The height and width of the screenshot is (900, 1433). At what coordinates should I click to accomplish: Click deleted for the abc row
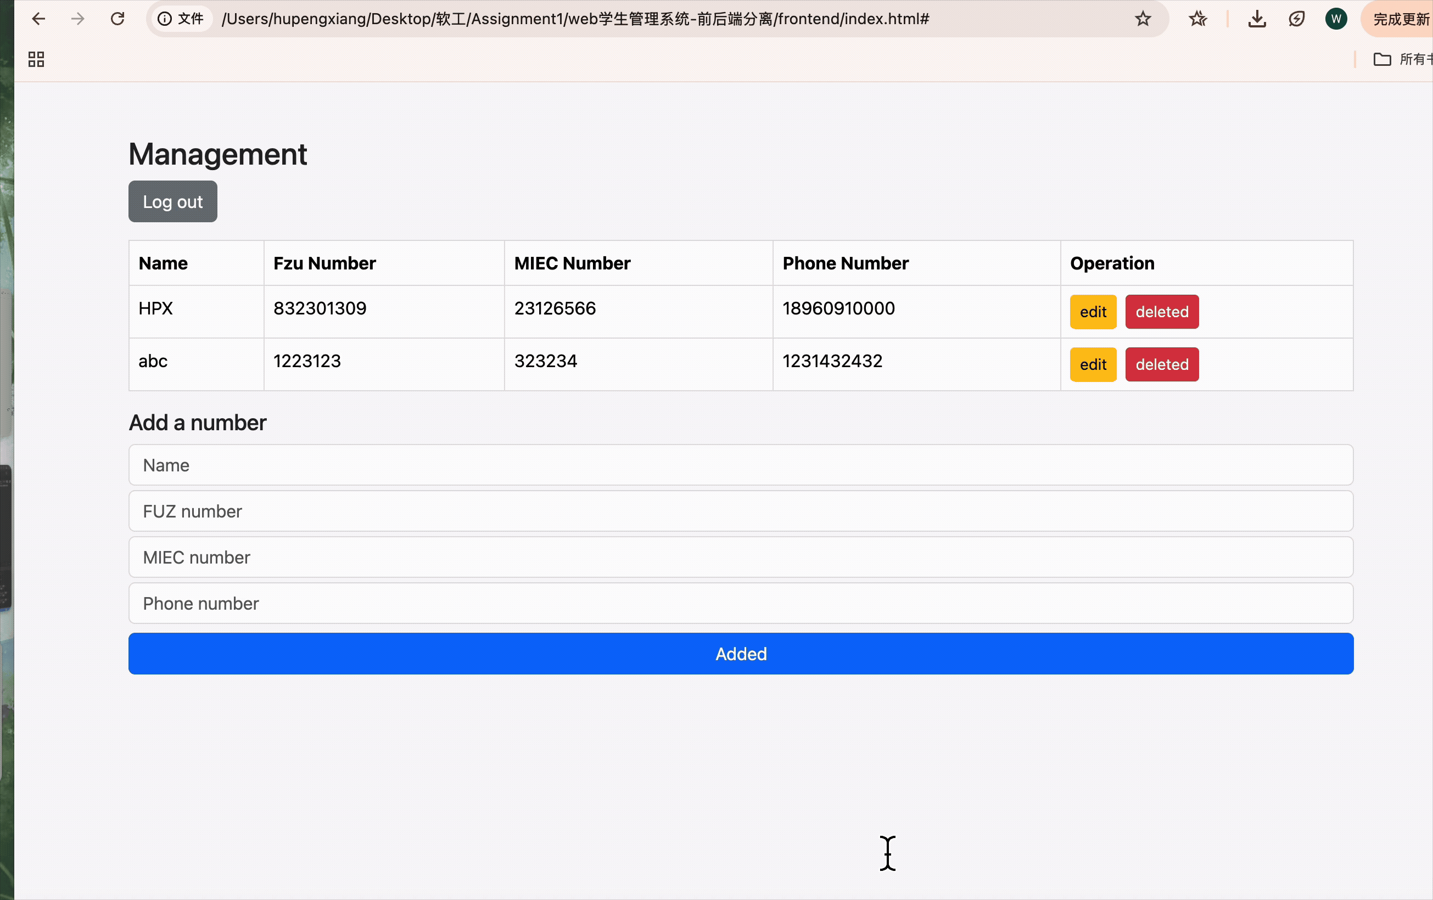tap(1162, 364)
